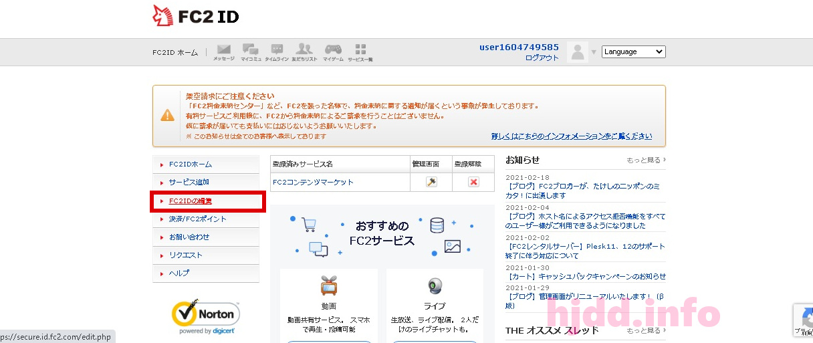Click もっと見る next to THE オススメ スレッド
Viewport: 813px width, 343px height.
tap(646, 330)
